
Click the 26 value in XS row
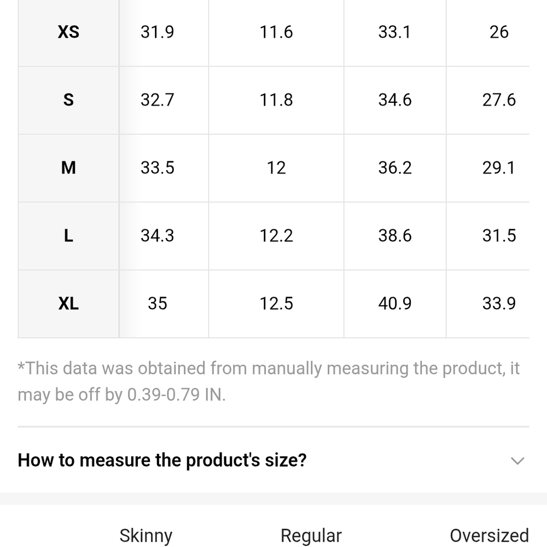[499, 32]
